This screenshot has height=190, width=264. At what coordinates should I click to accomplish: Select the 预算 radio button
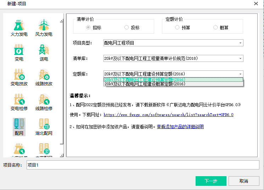[177, 27]
